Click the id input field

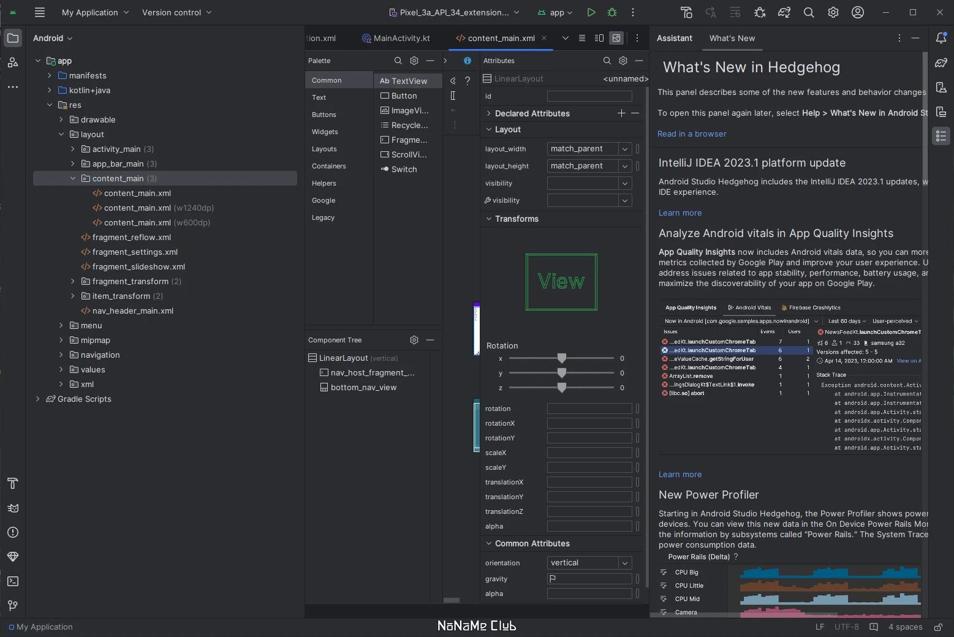(x=589, y=96)
